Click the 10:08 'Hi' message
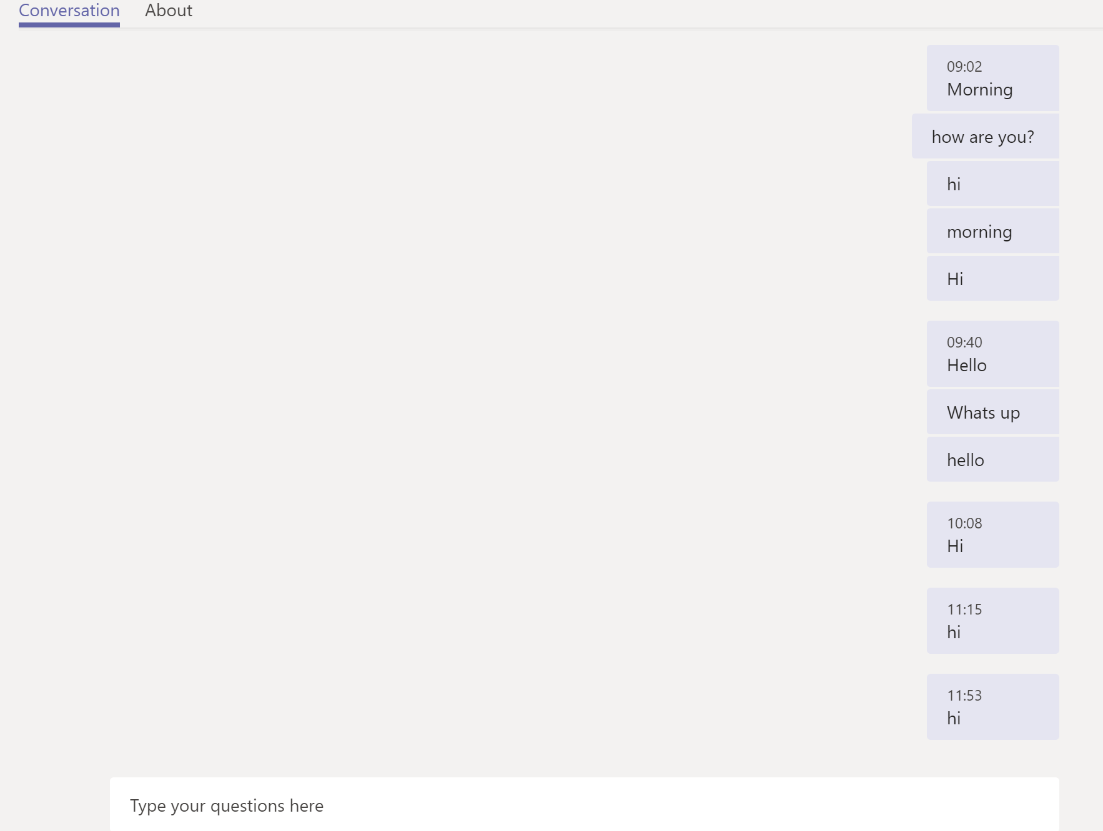1103x831 pixels. 993,535
